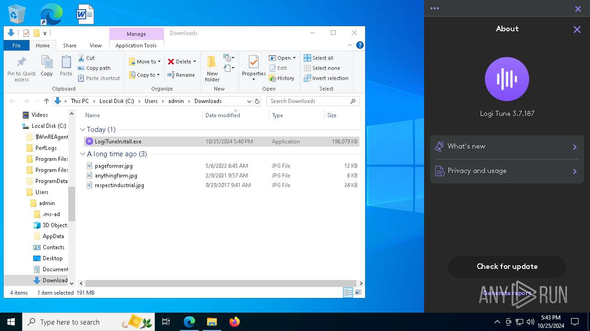Open the Open dropdown in ribbon
Screen dimensions: 590x331
282,58
